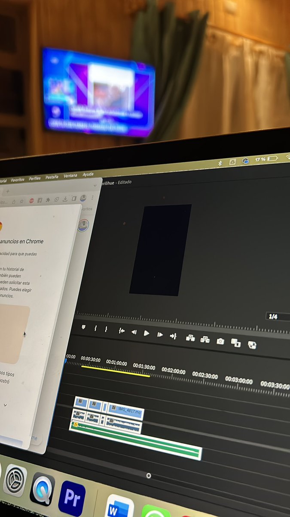
Task: Add a marker in the Premiere monitor
Action: (x=83, y=327)
